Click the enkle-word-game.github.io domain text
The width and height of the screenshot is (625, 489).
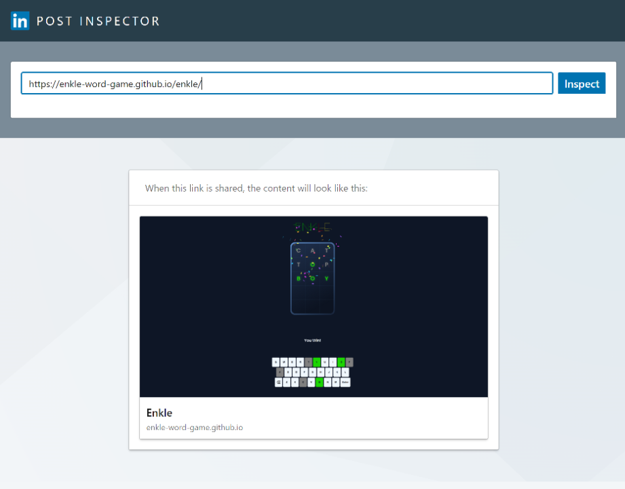pyautogui.click(x=195, y=428)
